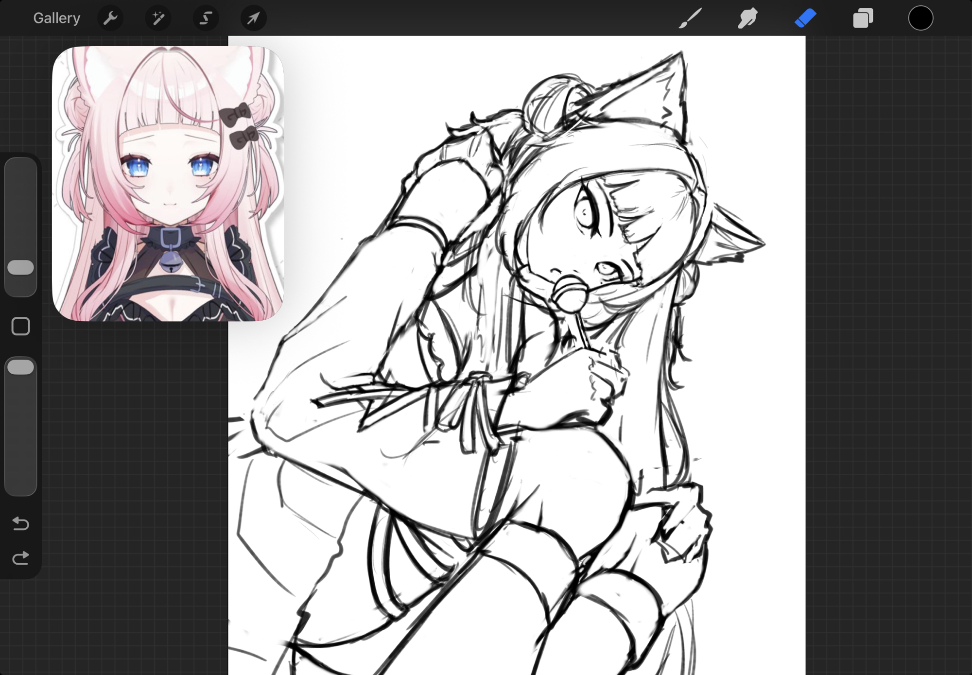This screenshot has width=972, height=675.
Task: Activate the Selection tool
Action: [x=206, y=18]
